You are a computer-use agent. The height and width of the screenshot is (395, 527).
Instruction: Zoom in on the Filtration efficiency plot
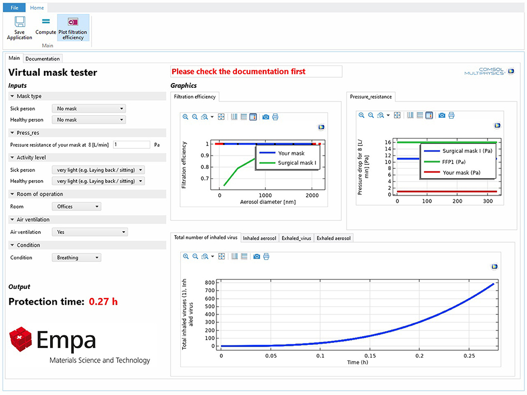point(185,117)
